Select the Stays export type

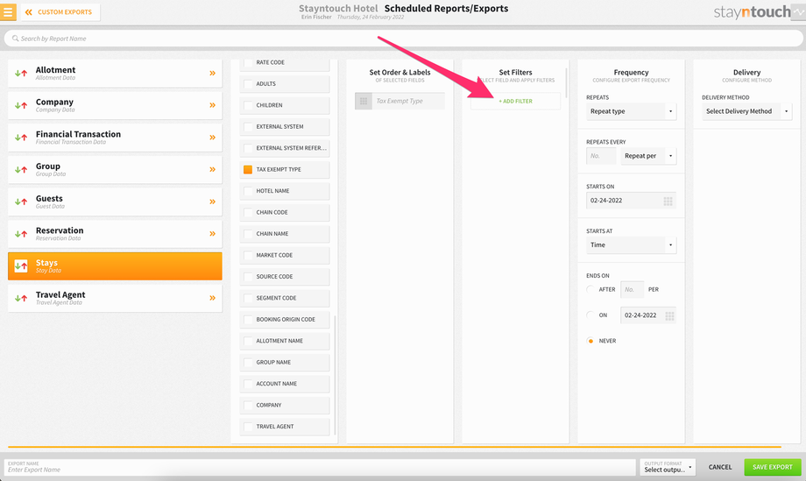point(115,266)
